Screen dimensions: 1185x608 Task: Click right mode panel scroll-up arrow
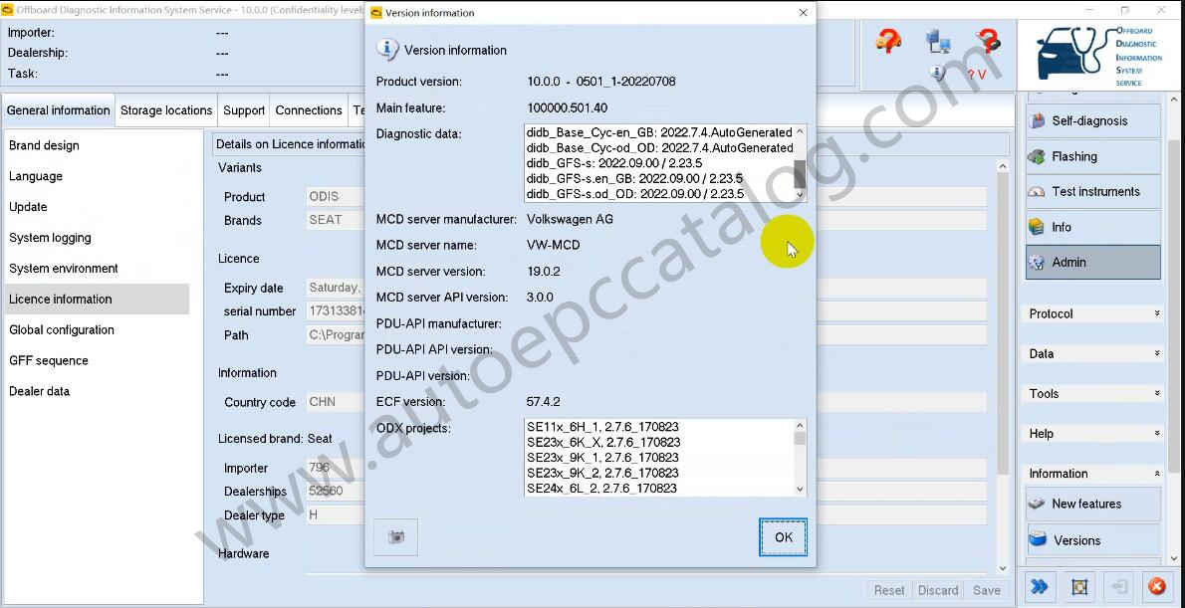click(1174, 100)
